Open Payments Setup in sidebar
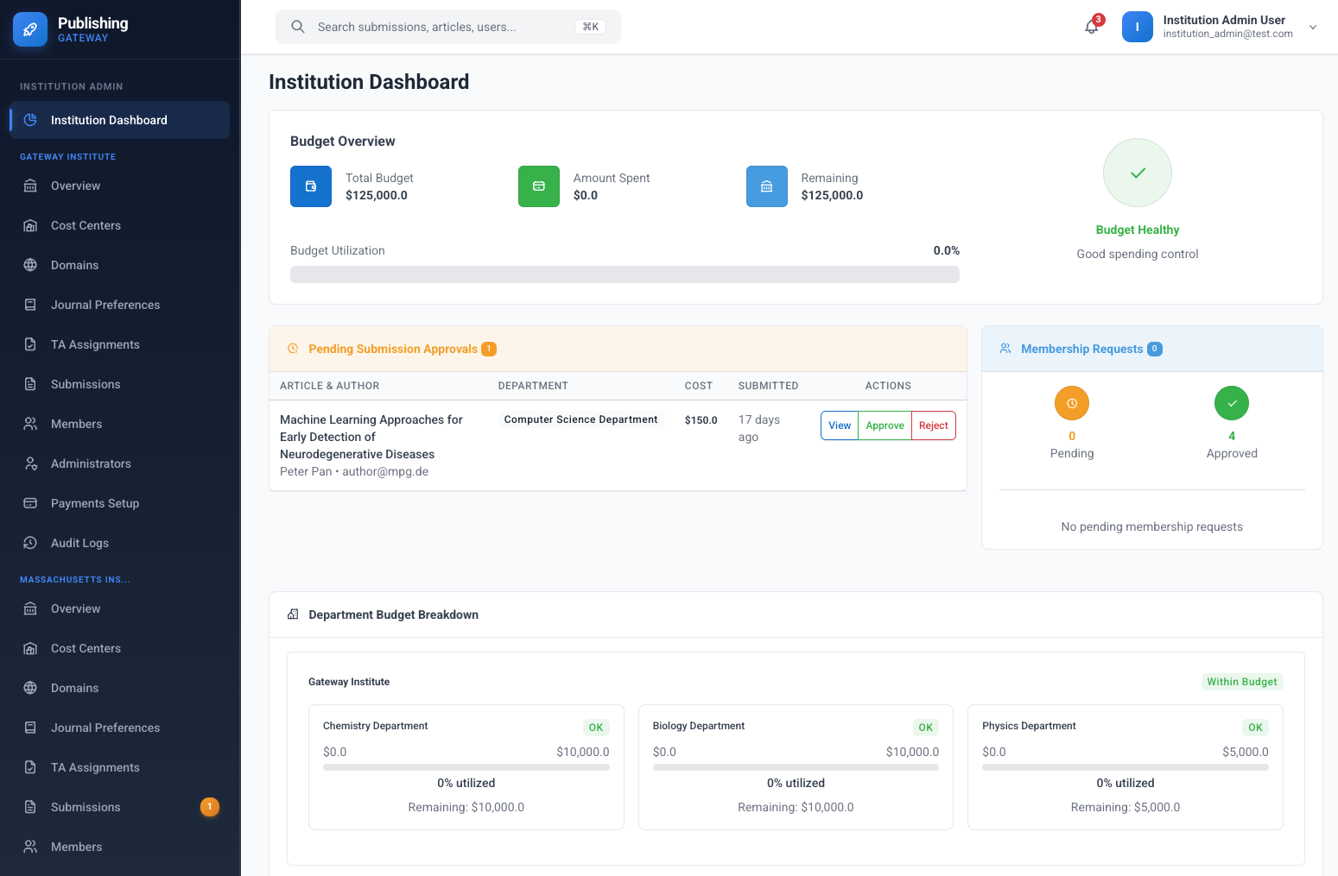Image resolution: width=1338 pixels, height=876 pixels. pyautogui.click(x=94, y=503)
